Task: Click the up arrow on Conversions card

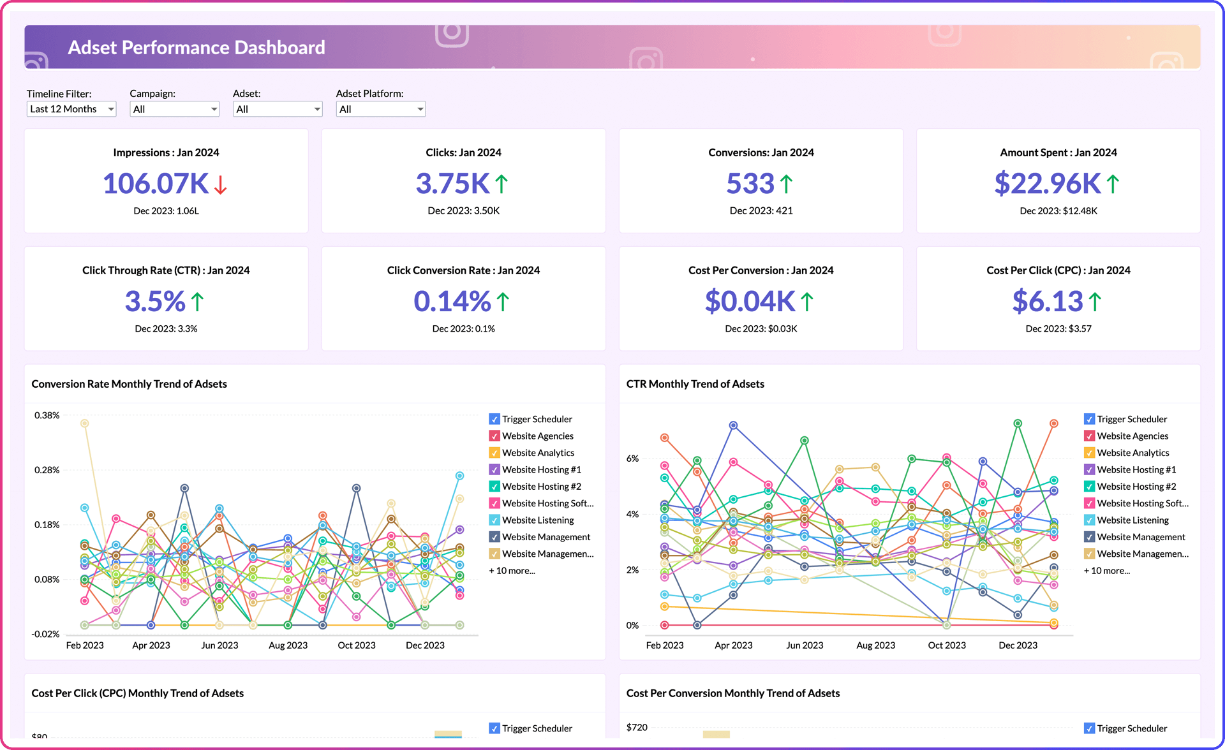Action: pyautogui.click(x=787, y=183)
